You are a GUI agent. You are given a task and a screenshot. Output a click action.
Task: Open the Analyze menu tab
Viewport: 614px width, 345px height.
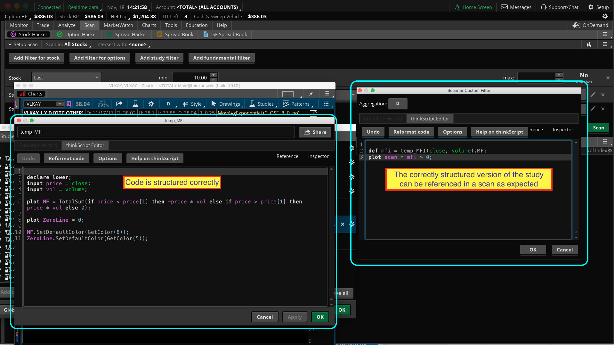click(x=67, y=25)
